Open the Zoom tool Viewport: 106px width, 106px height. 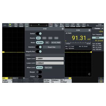pyautogui.click(x=27, y=25)
